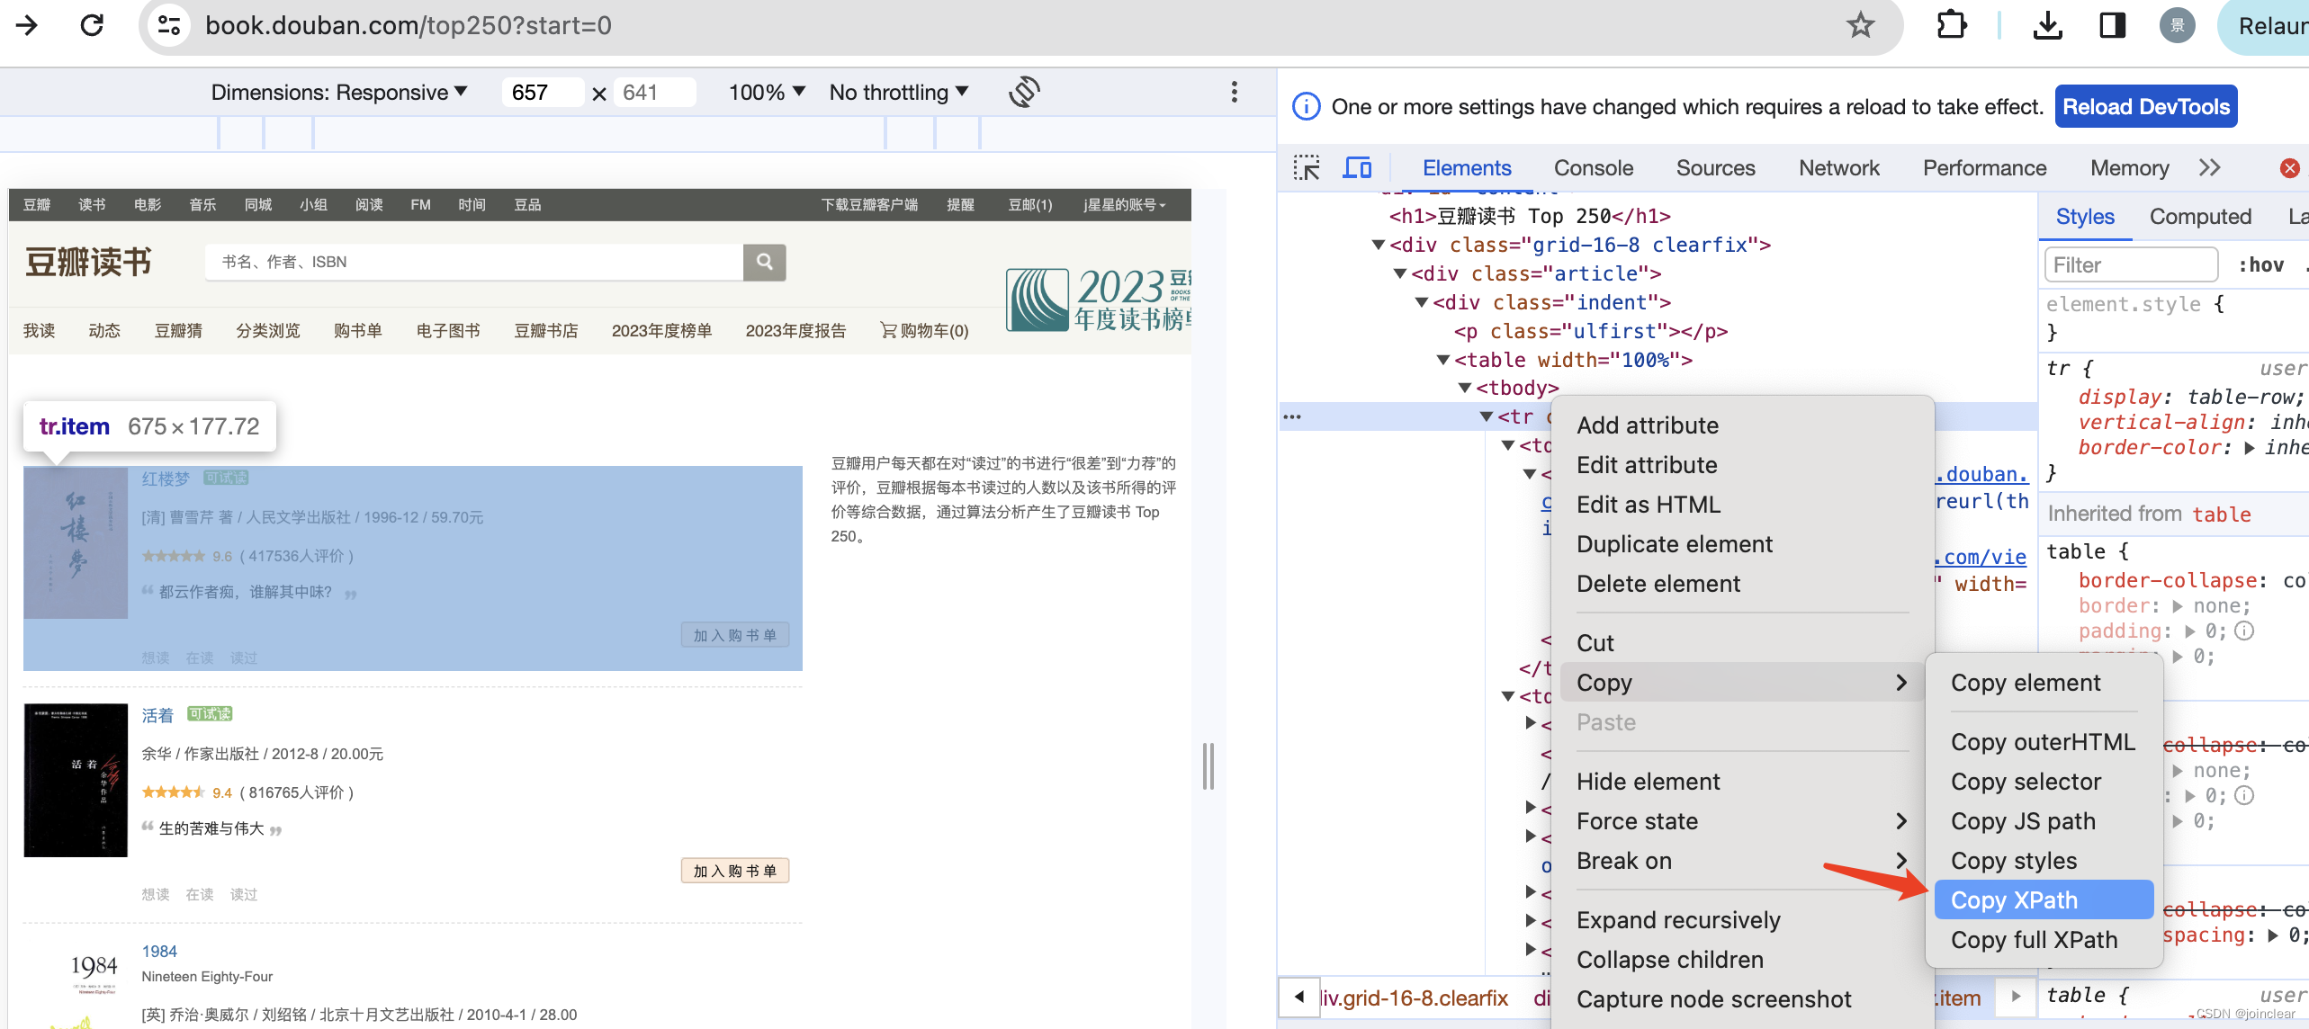Collapse the div class indent node
2309x1029 pixels.
1422,302
